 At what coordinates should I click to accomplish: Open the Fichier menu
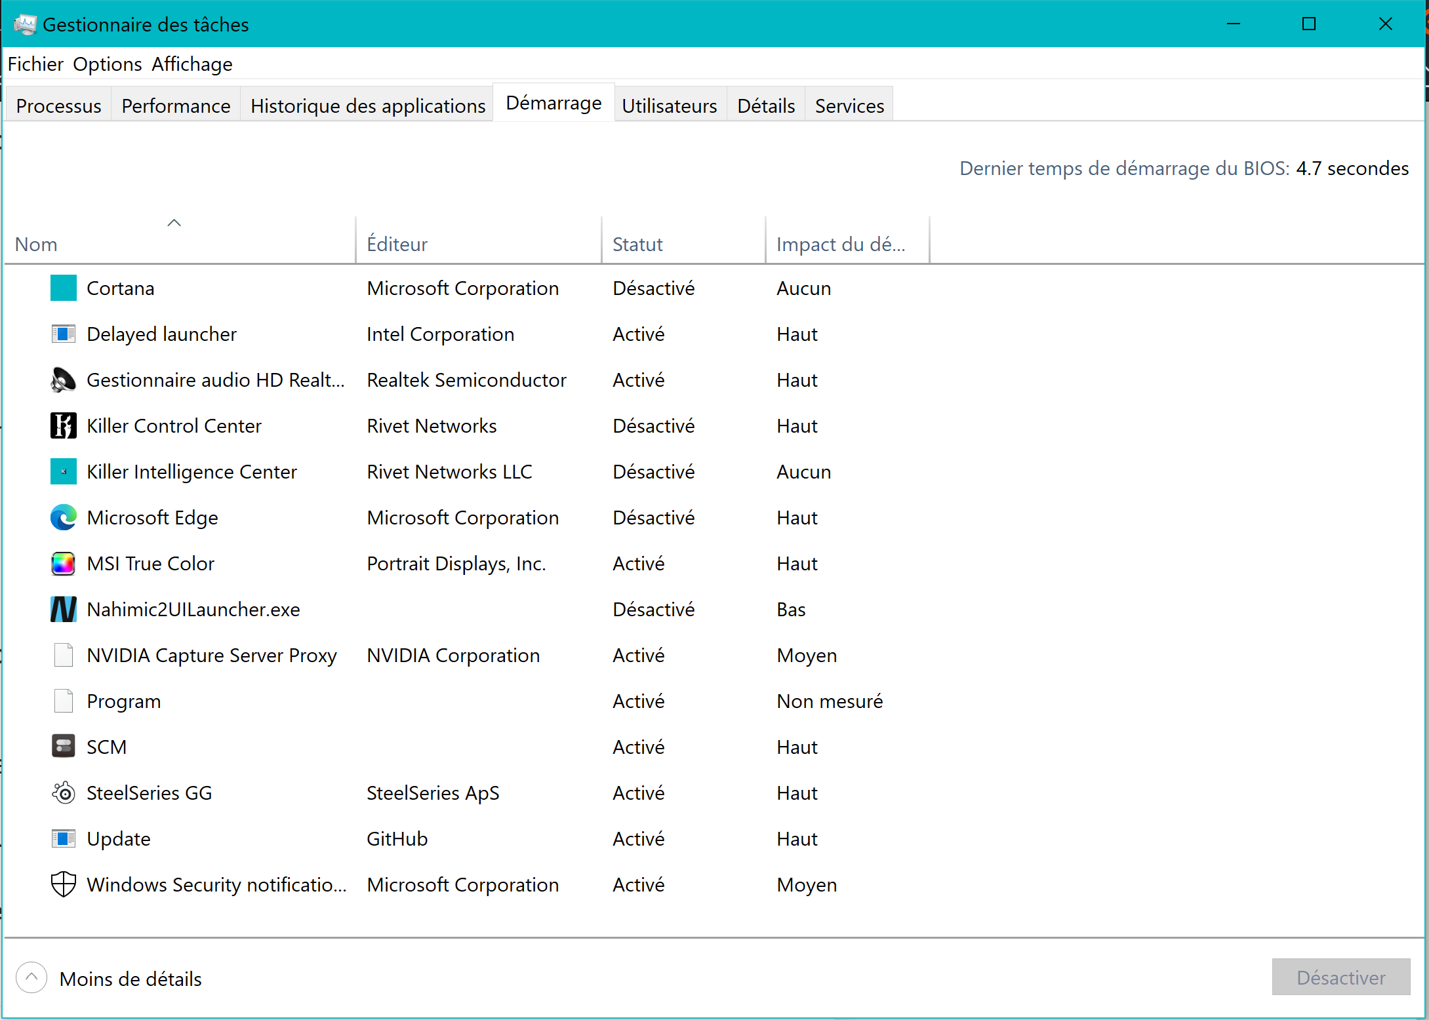[x=35, y=64]
